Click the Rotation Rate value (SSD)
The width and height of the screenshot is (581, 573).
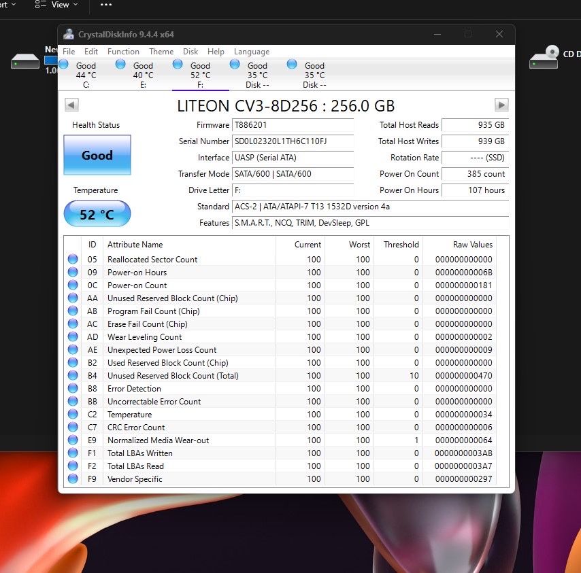[475, 157]
